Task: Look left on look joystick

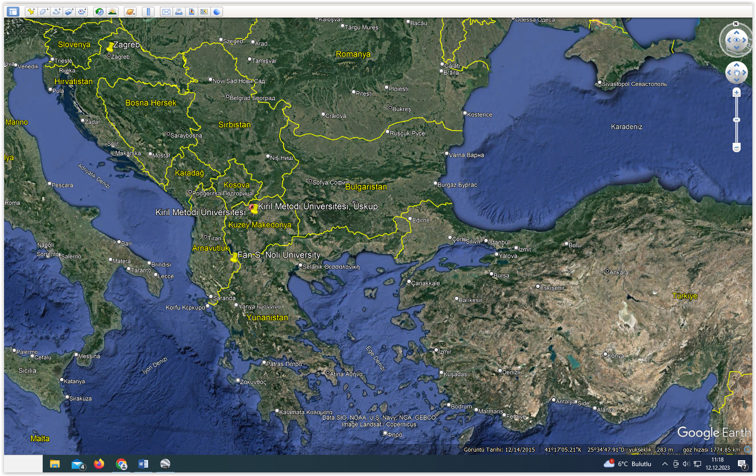Action: pos(729,40)
